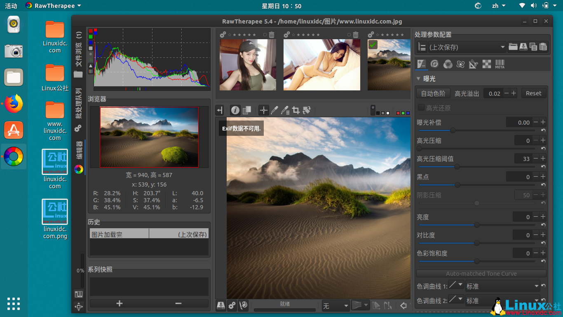Click the 曝光补偿 slider handle

click(x=453, y=130)
